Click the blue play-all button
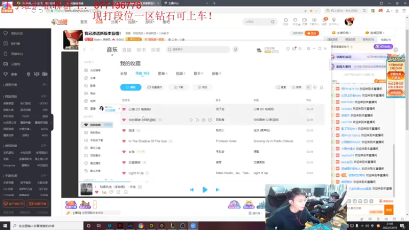 tap(131, 87)
